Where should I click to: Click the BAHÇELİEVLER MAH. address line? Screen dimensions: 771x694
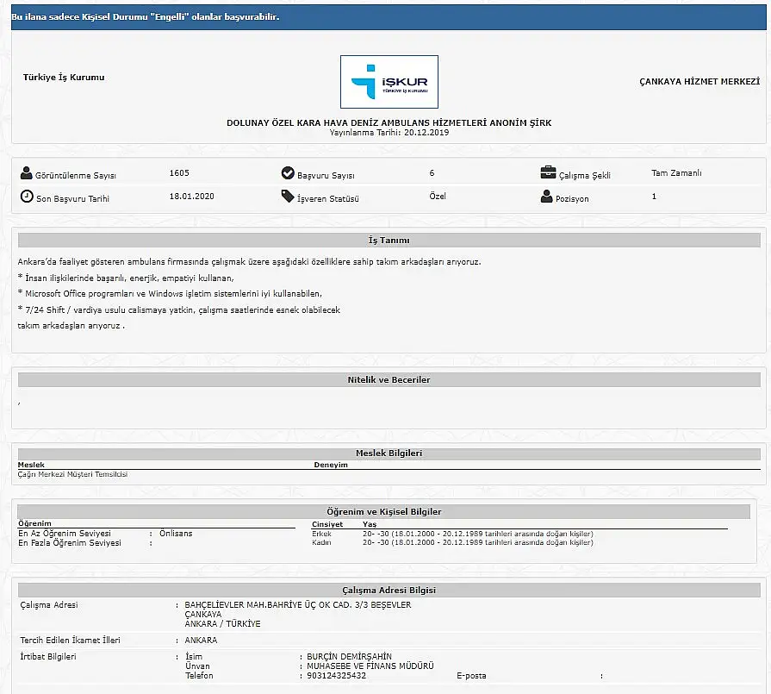(298, 605)
